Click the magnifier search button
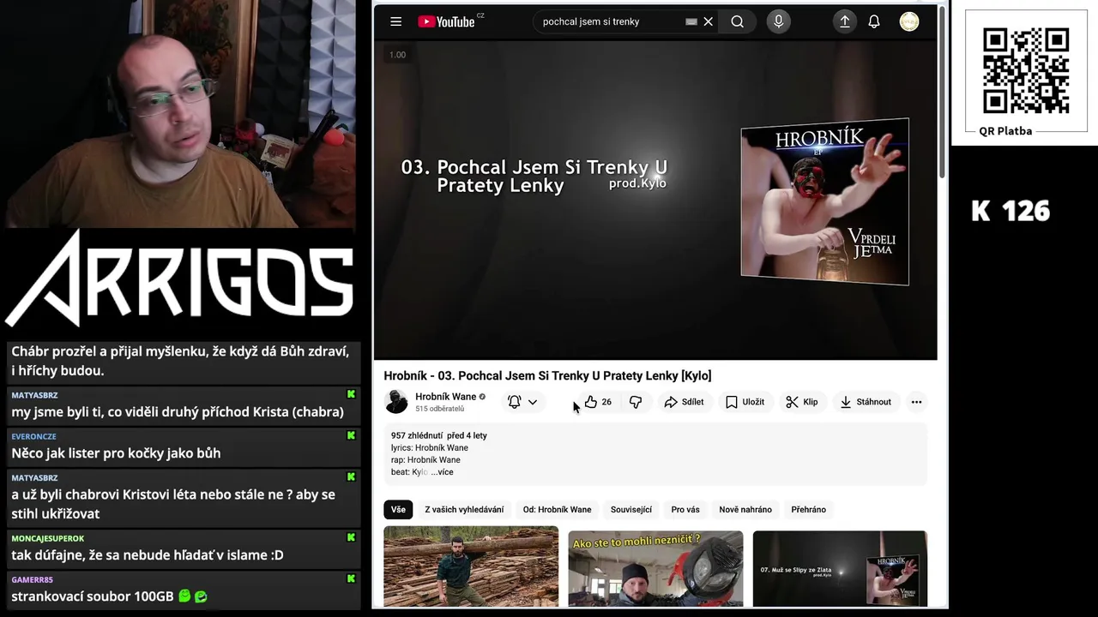 click(738, 21)
